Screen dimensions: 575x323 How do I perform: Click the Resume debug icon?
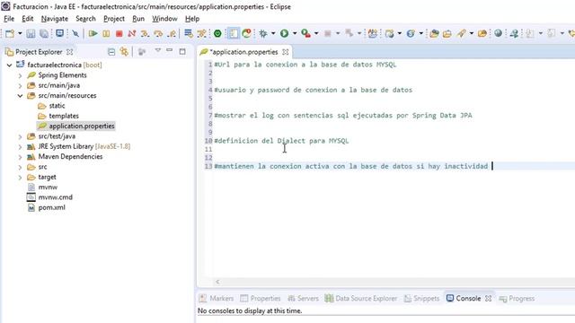pyautogui.click(x=93, y=34)
